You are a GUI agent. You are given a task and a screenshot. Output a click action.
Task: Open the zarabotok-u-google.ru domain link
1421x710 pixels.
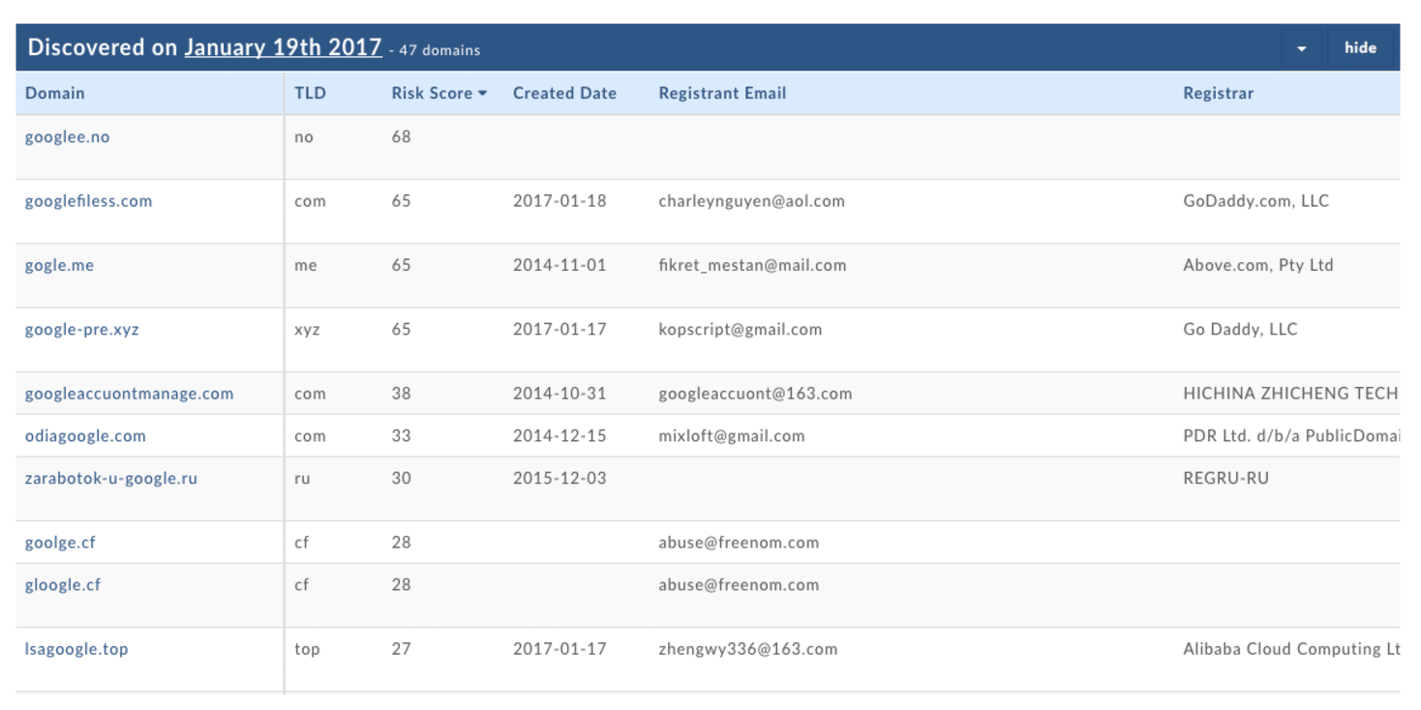[110, 478]
